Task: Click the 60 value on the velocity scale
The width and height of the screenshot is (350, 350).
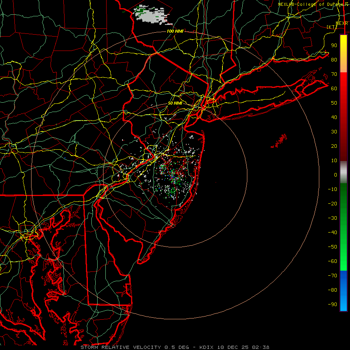Action: (334, 88)
